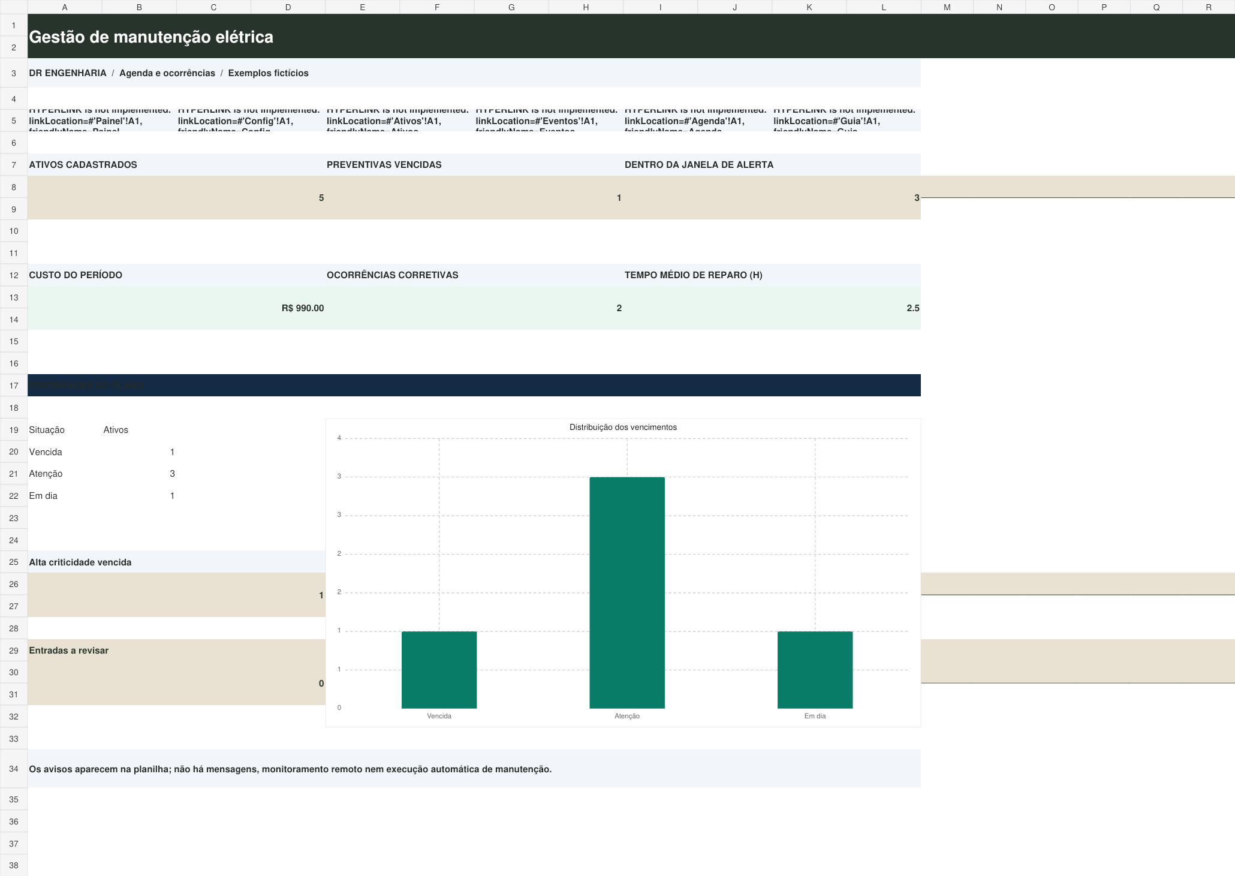Open the Guia hyperlink cell

[x=846, y=121]
